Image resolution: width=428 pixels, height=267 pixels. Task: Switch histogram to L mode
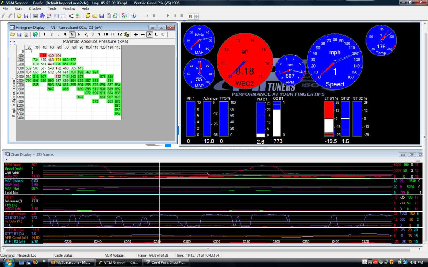(156, 34)
